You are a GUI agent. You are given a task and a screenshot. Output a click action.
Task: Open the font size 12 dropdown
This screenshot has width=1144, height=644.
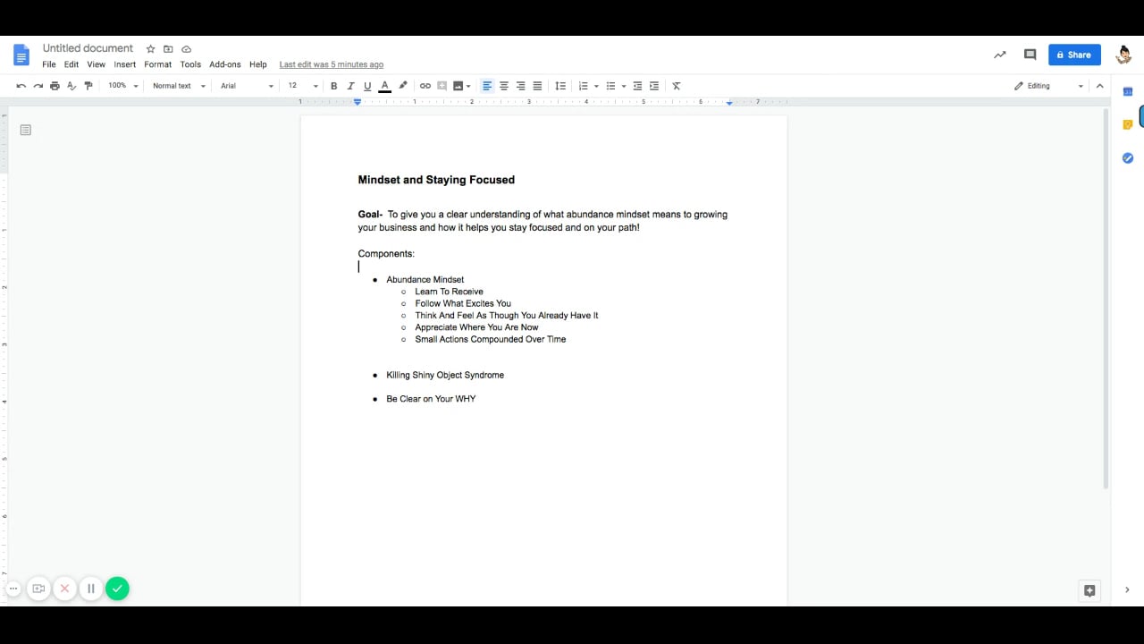(x=303, y=86)
